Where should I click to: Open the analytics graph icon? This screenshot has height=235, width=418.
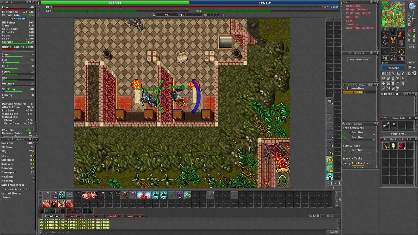[x=384, y=89]
